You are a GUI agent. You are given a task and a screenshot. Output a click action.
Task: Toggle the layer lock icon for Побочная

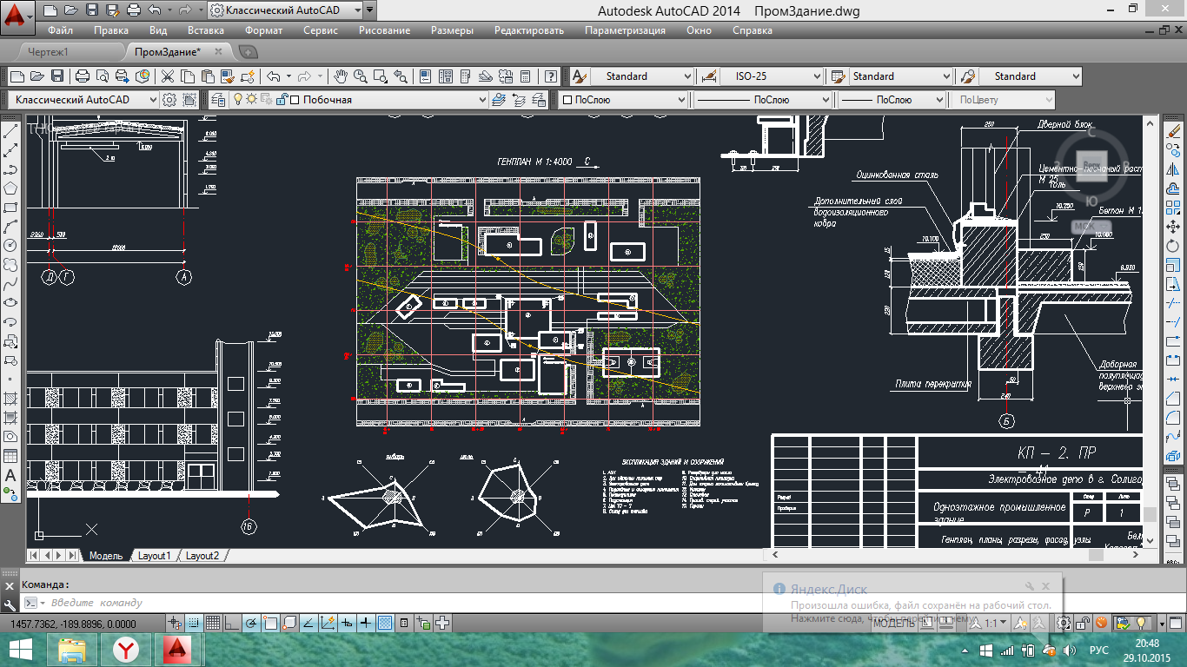coord(281,100)
